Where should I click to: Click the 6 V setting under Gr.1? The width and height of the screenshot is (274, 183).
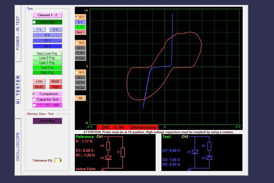[80, 22]
